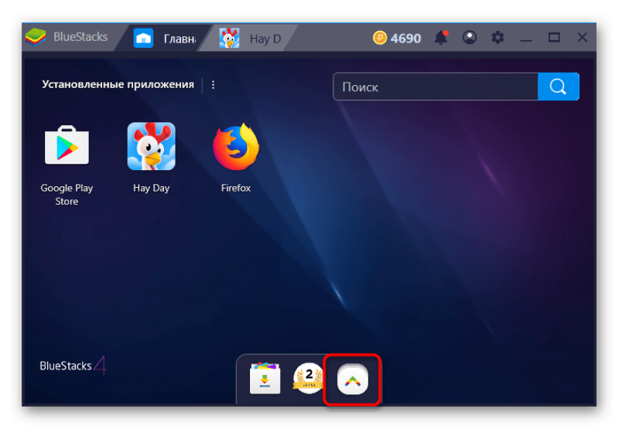
Task: Click the 4690 coins balance
Action: 405,38
